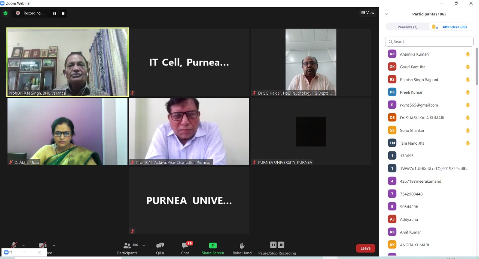Select Prof. R.N. Yadava video tile
Image resolution: width=479 pixels, height=259 pixels.
[189, 131]
